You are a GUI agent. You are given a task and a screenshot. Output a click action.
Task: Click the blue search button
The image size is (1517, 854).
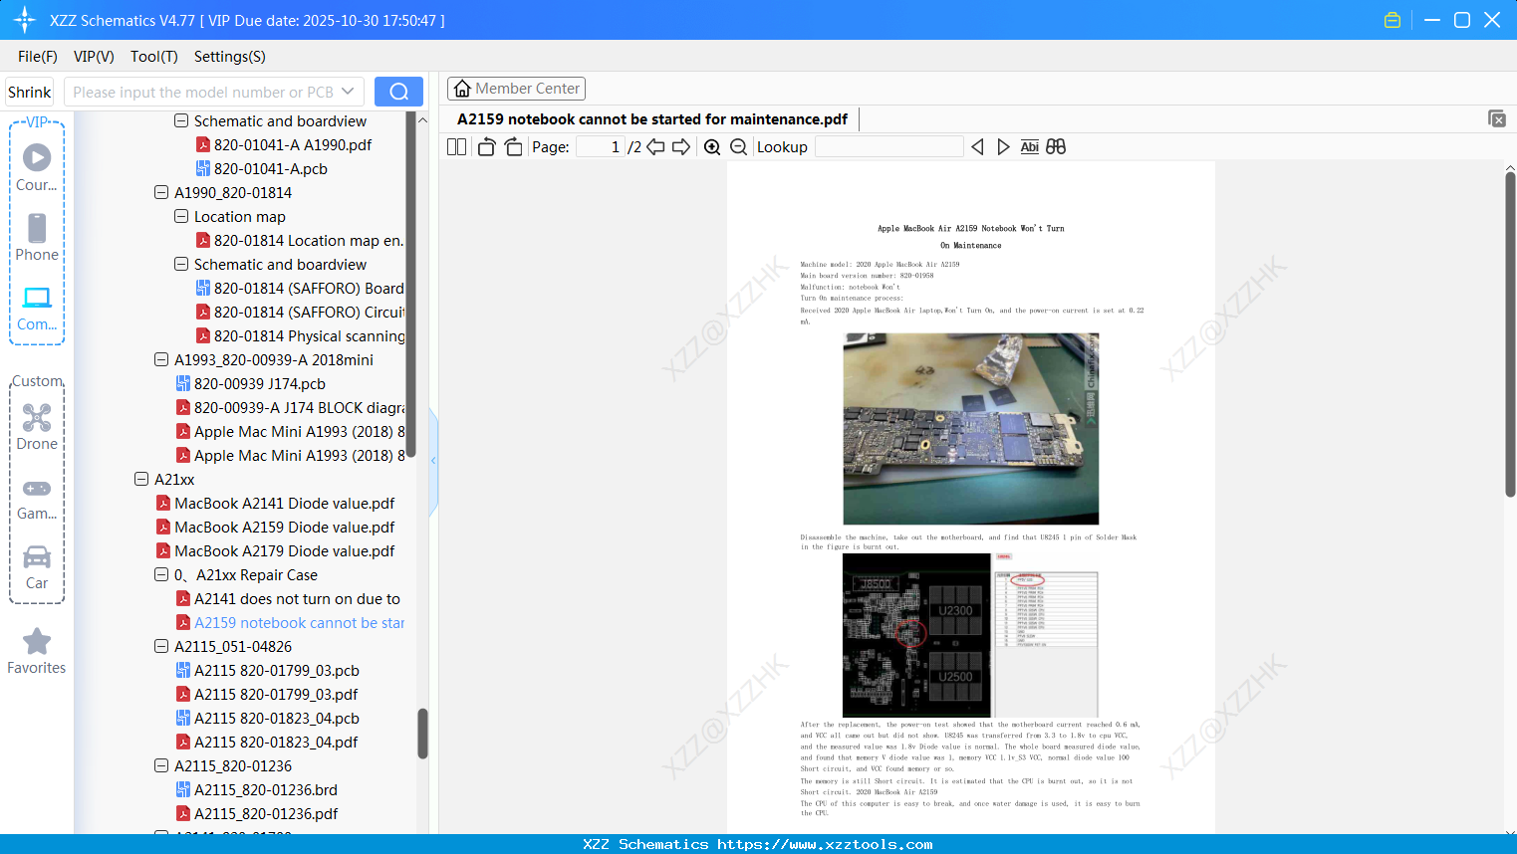398,92
